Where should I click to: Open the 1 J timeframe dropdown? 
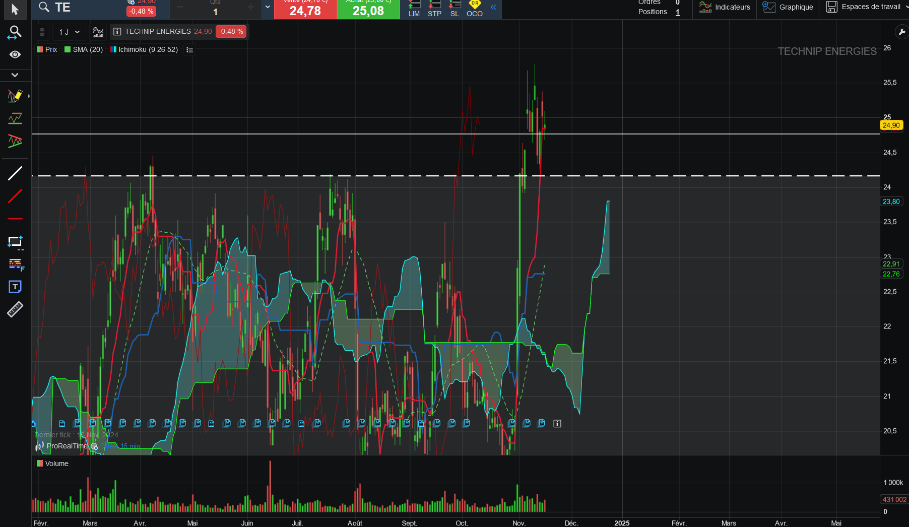click(x=69, y=32)
